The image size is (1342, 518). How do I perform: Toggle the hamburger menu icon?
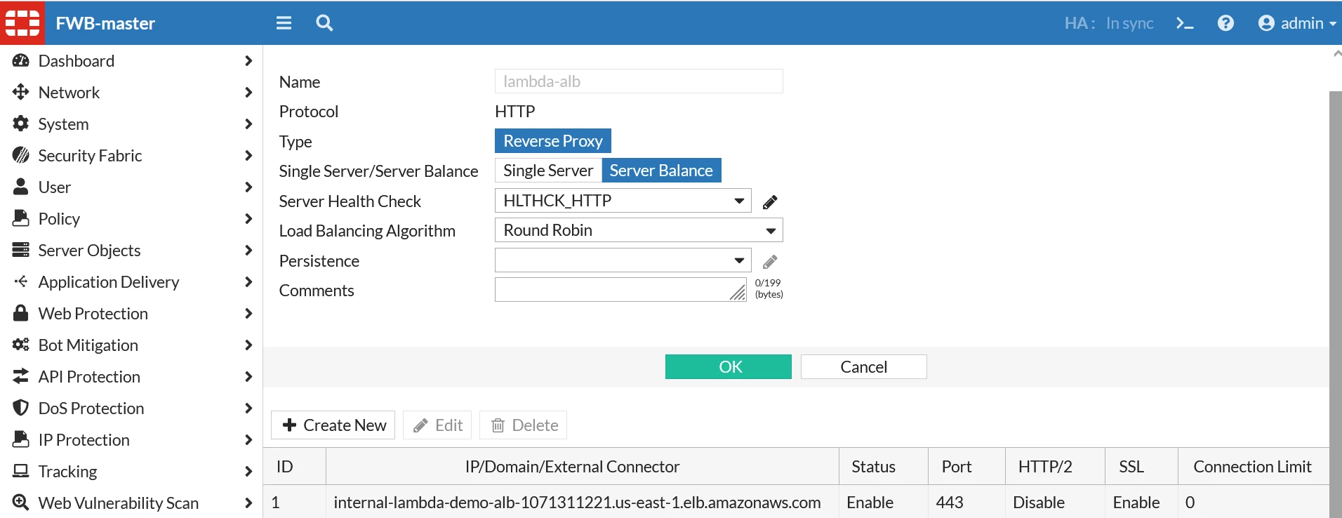click(x=284, y=23)
